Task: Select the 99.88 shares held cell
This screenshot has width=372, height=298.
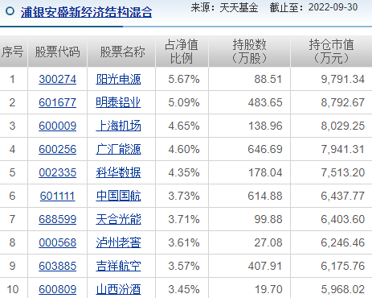Action: coord(250,219)
